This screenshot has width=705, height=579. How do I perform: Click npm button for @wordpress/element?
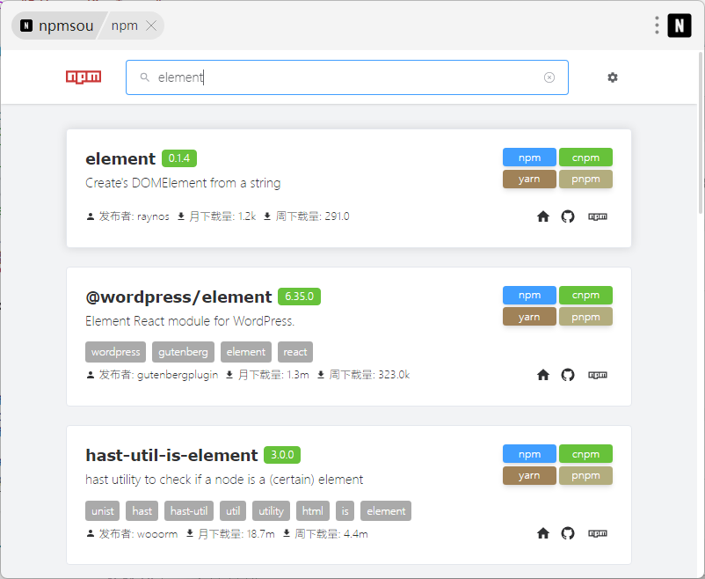pos(529,296)
